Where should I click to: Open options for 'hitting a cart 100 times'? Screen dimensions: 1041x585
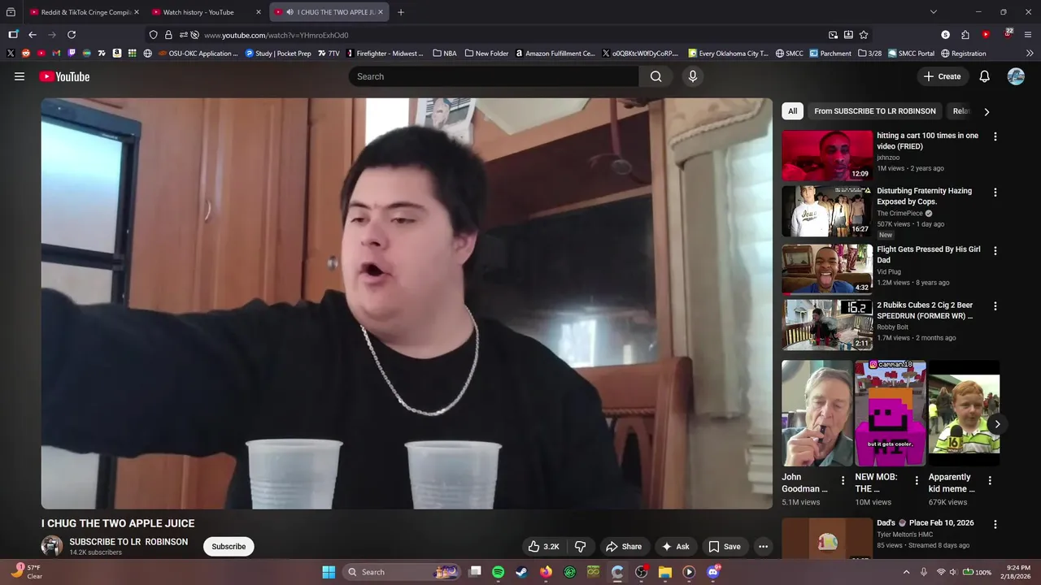[995, 136]
